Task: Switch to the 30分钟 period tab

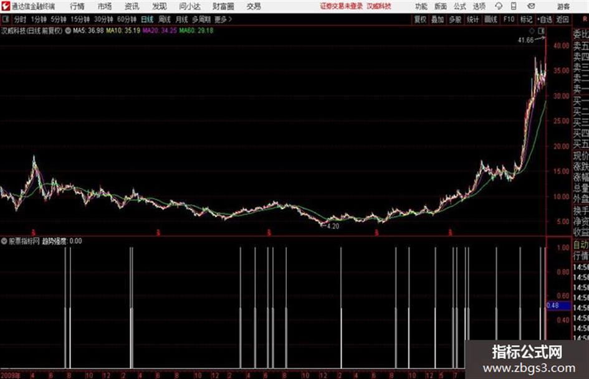Action: click(x=103, y=19)
